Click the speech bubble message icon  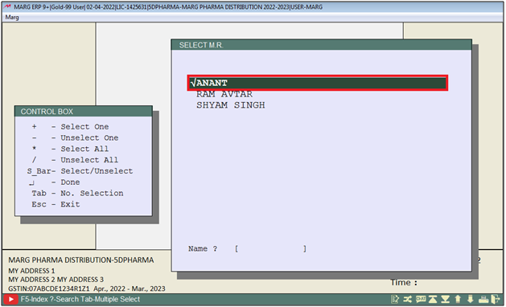421,299
